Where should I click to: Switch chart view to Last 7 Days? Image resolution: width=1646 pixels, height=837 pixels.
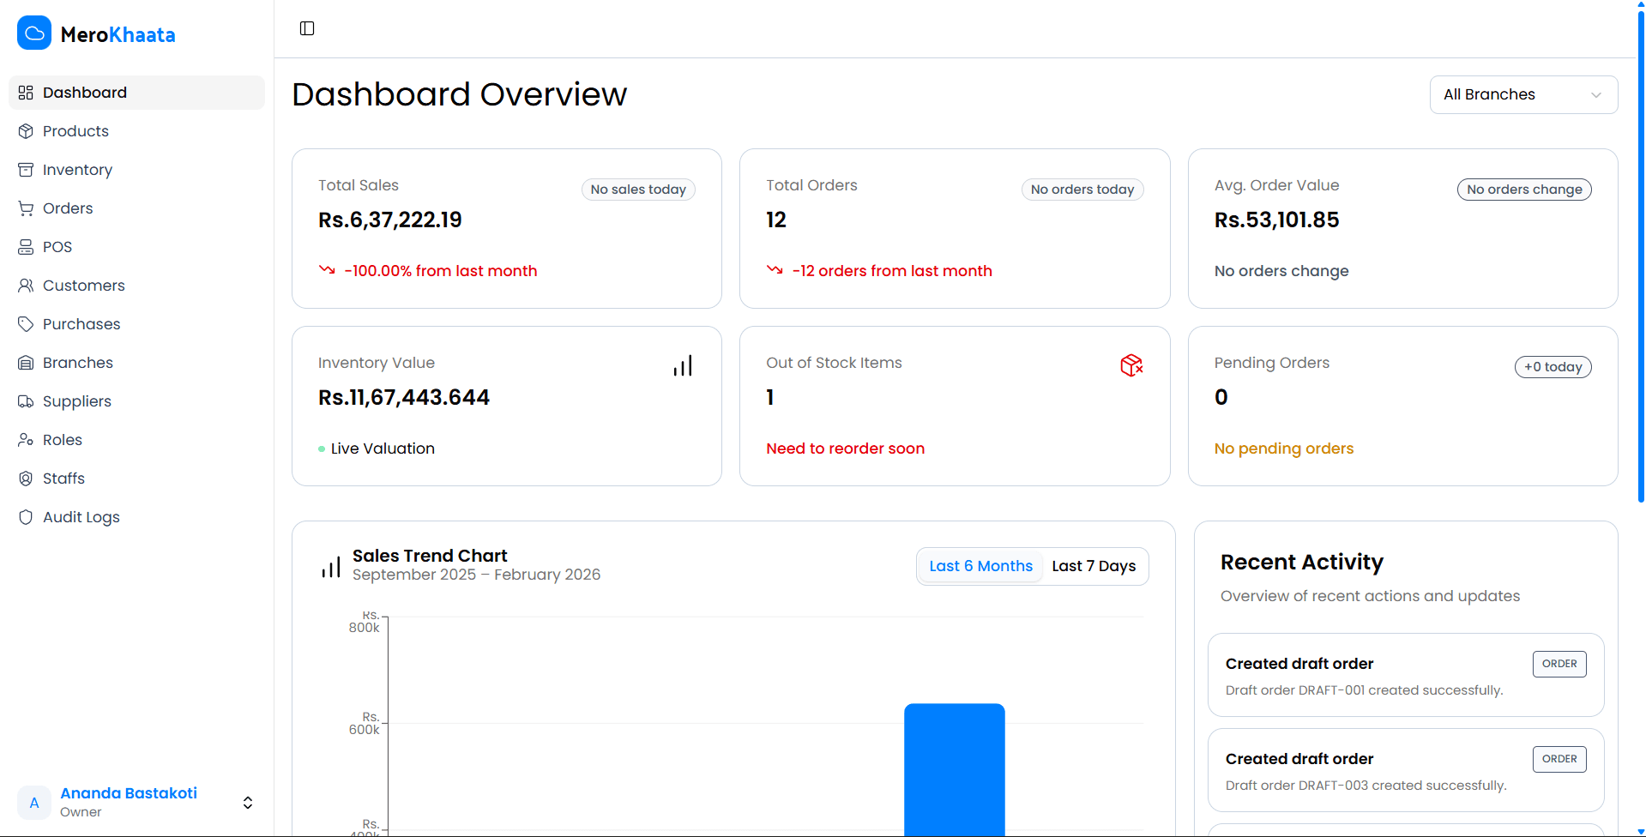1094,565
